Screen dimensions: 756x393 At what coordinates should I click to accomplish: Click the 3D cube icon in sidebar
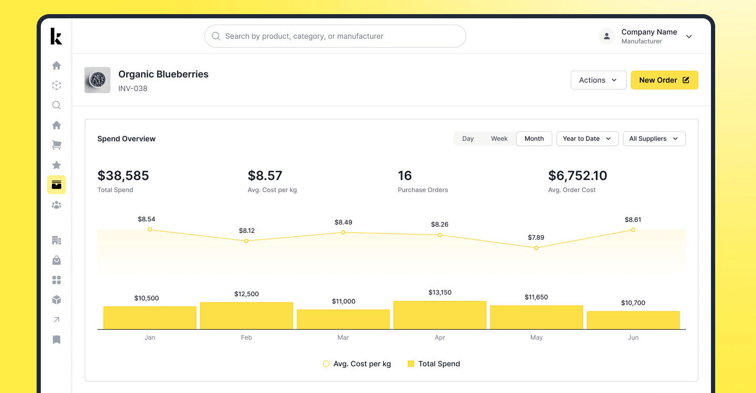click(57, 300)
